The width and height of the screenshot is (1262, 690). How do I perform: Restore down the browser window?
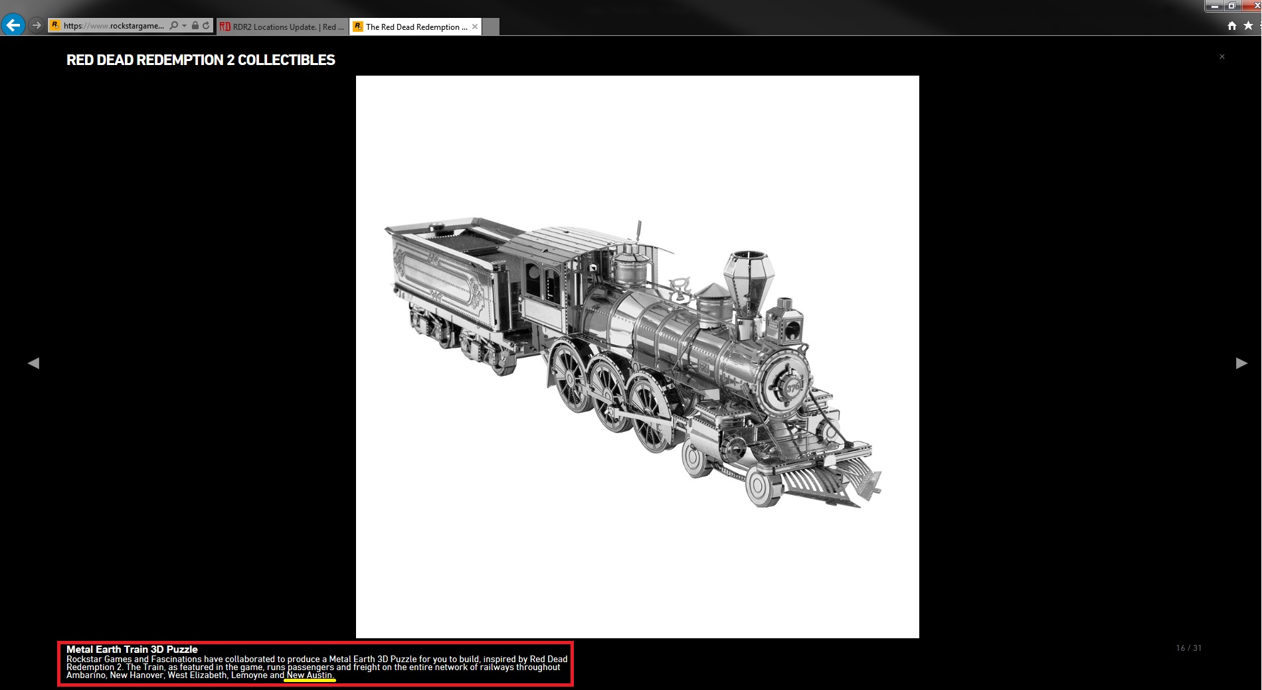tap(1232, 6)
